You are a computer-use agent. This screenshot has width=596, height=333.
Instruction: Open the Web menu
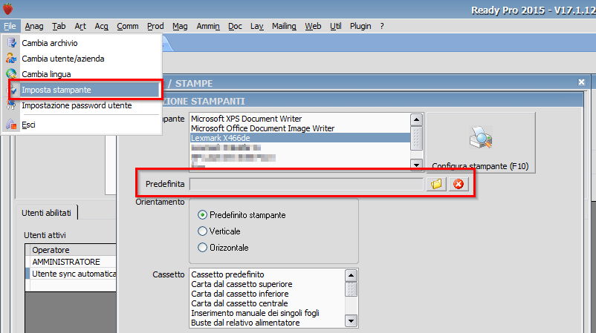tap(313, 26)
